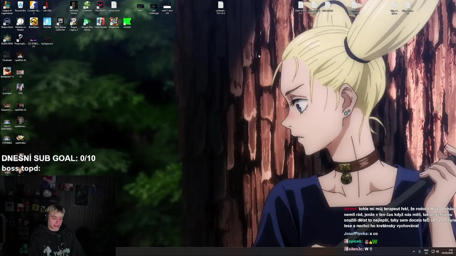
Task: Click JosefPlavka username in chat overlay
Action: click(356, 234)
